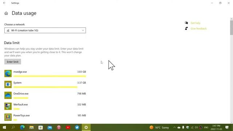Open Settings home via the house icon
Viewport: 233px width, 131px height.
click(6, 13)
